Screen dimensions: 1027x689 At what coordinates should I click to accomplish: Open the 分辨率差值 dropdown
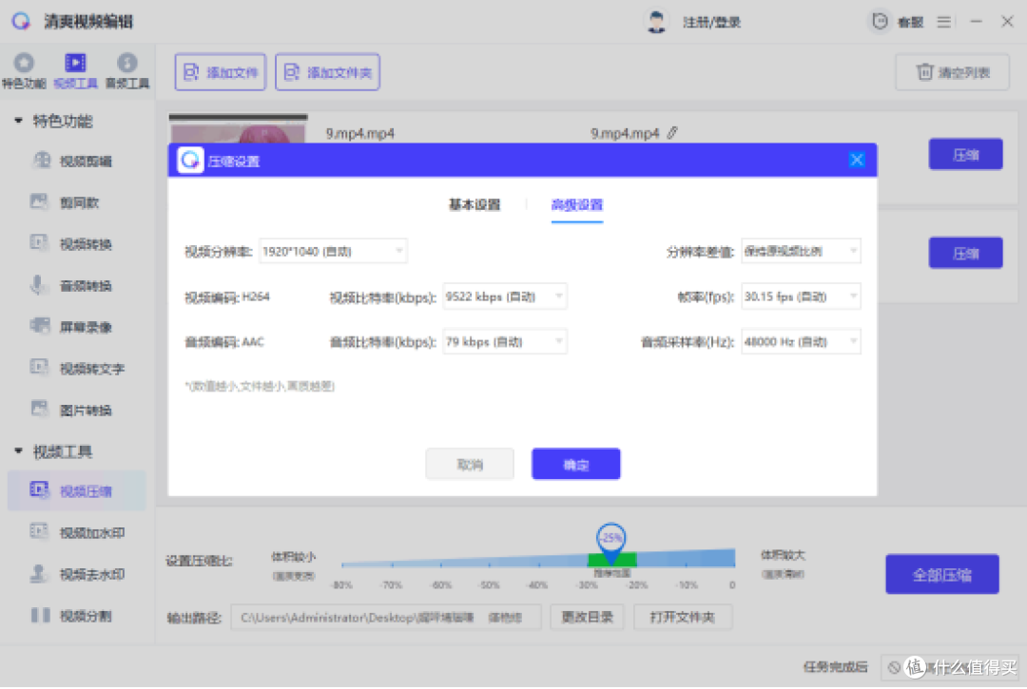click(801, 251)
